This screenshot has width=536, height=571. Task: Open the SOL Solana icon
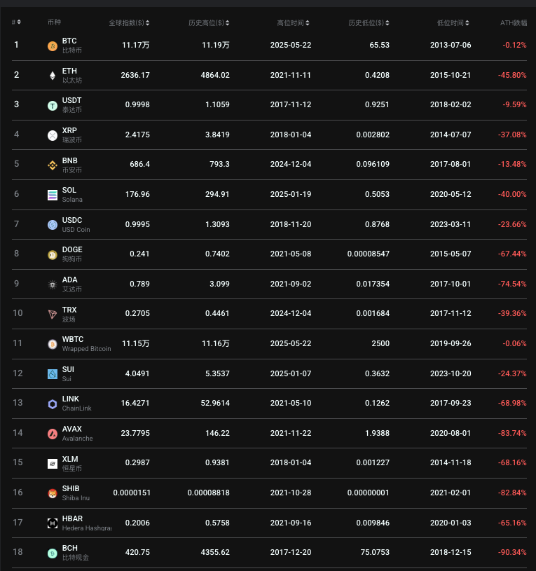(53, 195)
